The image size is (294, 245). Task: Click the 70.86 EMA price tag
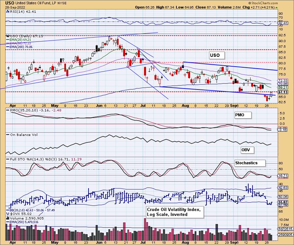point(283,84)
